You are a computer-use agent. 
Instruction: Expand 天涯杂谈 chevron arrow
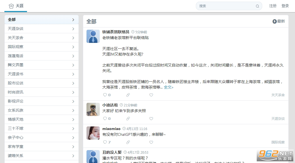pos(73,29)
